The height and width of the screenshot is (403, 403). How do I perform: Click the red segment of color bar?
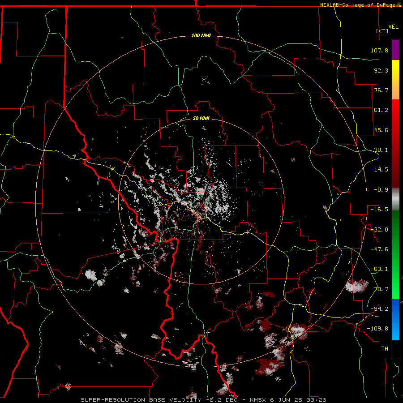click(395, 143)
